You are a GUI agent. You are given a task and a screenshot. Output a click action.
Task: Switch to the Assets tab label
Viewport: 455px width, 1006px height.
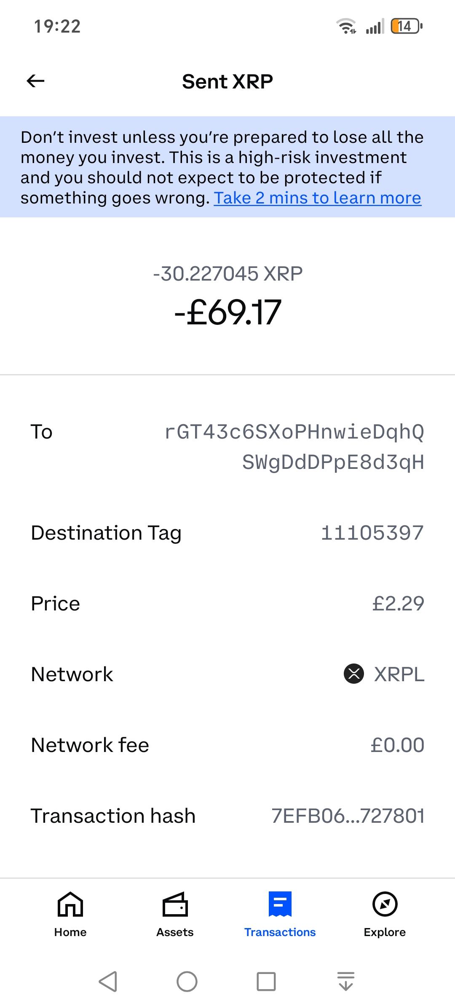pos(175,932)
